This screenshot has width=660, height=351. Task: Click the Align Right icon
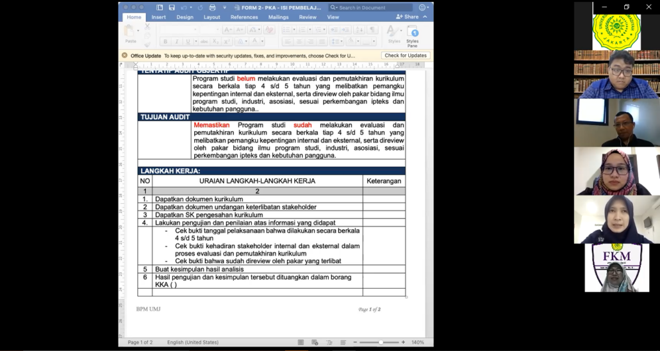[x=311, y=42]
